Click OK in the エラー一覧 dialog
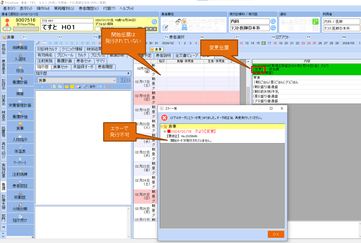 pyautogui.click(x=276, y=234)
